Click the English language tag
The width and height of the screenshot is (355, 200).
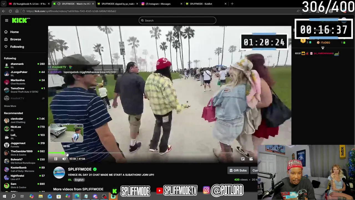pos(79,180)
